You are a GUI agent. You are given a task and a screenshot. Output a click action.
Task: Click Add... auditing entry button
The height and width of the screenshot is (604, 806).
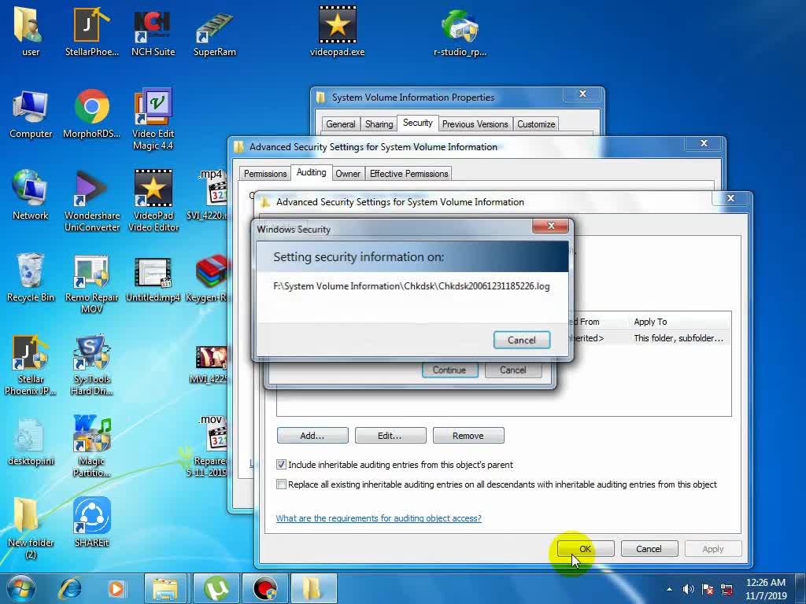[x=312, y=436]
